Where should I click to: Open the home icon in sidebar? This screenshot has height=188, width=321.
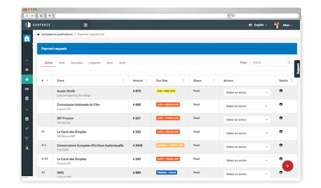(27, 38)
